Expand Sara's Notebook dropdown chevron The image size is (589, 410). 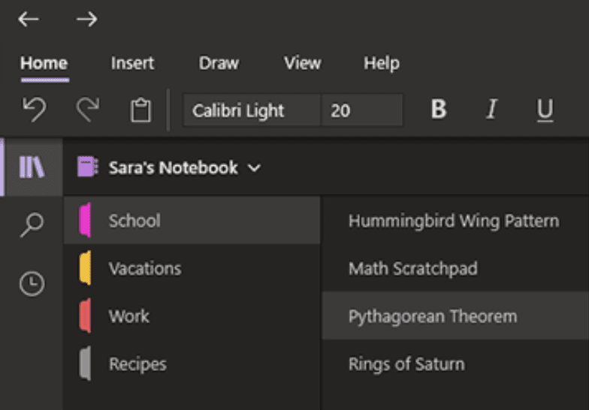click(x=254, y=168)
